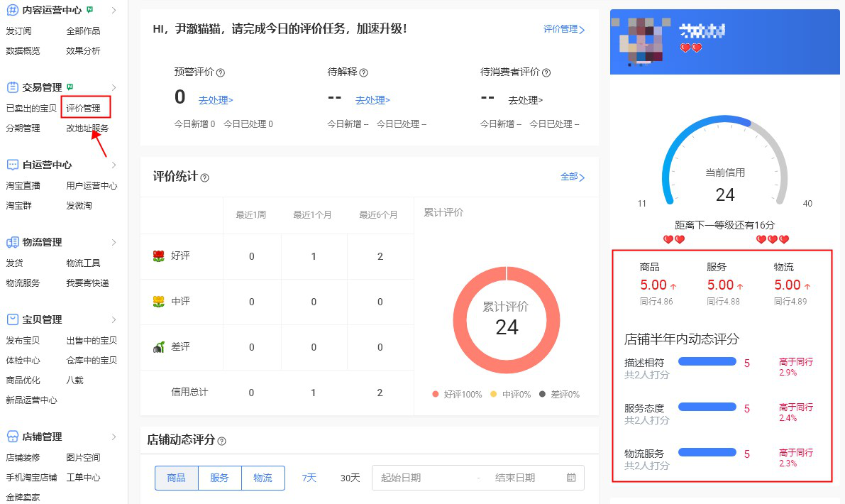Click the 物流服务 score bar
Viewport: 845px width, 504px height.
pos(707,452)
